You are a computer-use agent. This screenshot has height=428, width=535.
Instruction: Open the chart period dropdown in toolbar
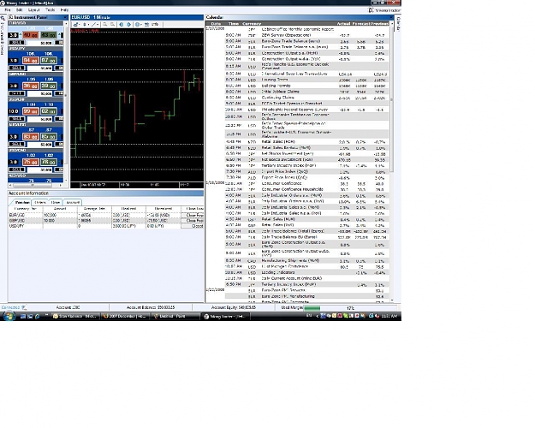coord(86,25)
